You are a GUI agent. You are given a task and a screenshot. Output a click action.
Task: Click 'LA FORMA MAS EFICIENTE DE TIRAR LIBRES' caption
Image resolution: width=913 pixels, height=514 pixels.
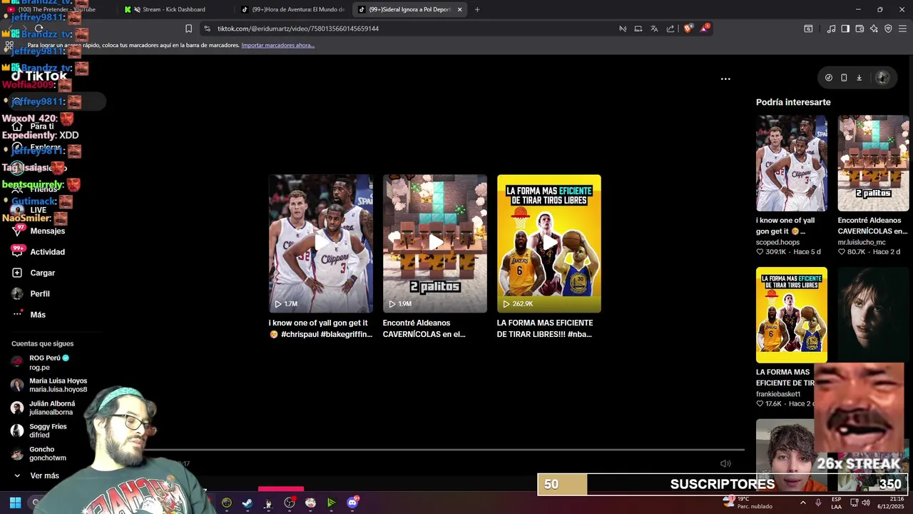tap(545, 328)
